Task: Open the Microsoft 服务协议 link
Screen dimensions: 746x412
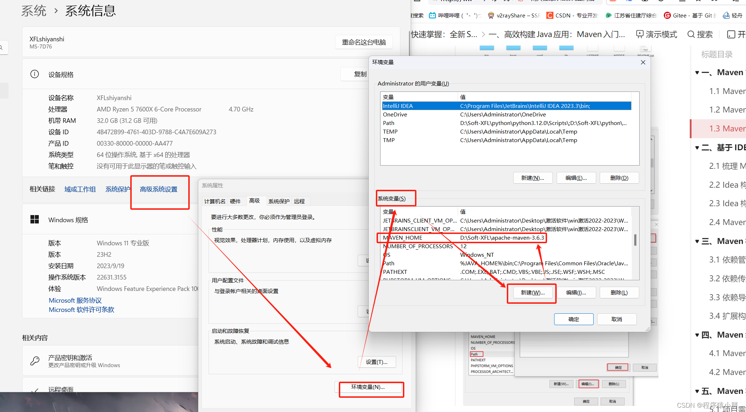Action: tap(75, 300)
